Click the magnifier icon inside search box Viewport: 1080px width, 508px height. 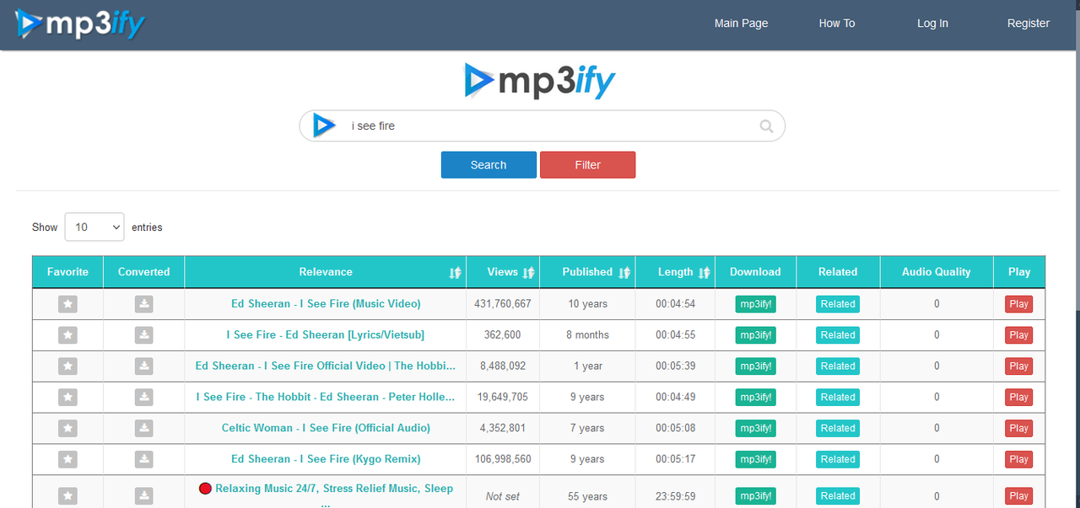coord(766,126)
